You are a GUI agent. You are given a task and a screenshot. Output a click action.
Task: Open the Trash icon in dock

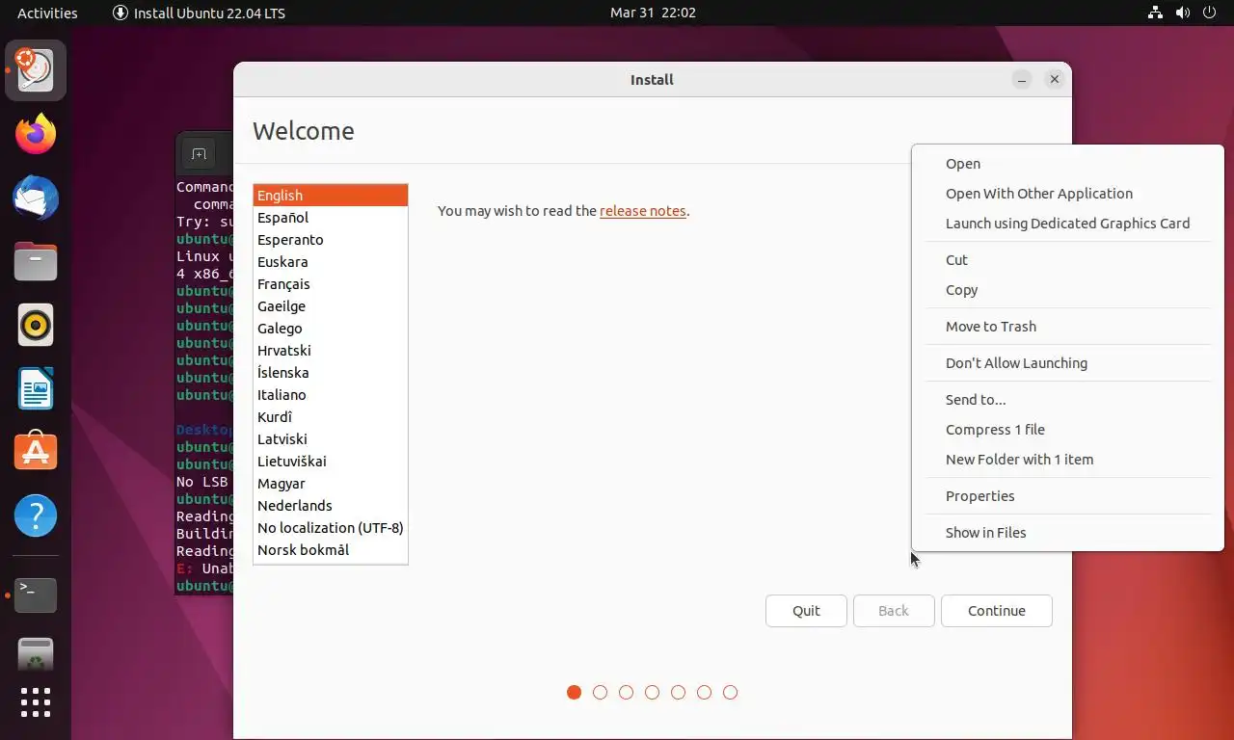(36, 656)
